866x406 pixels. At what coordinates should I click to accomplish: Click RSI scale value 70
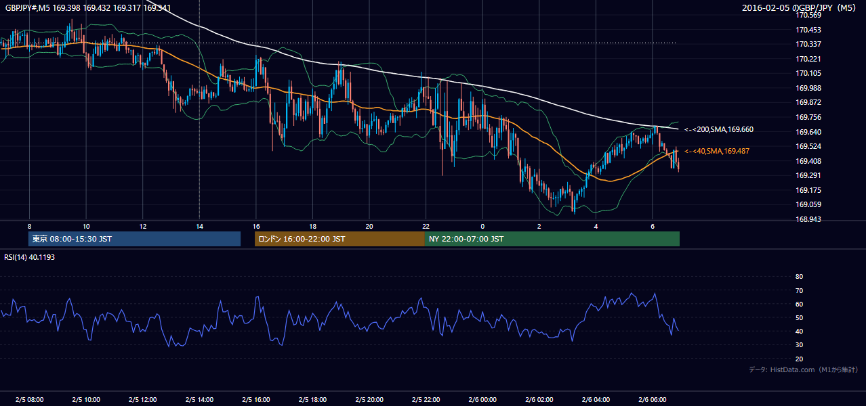800,290
